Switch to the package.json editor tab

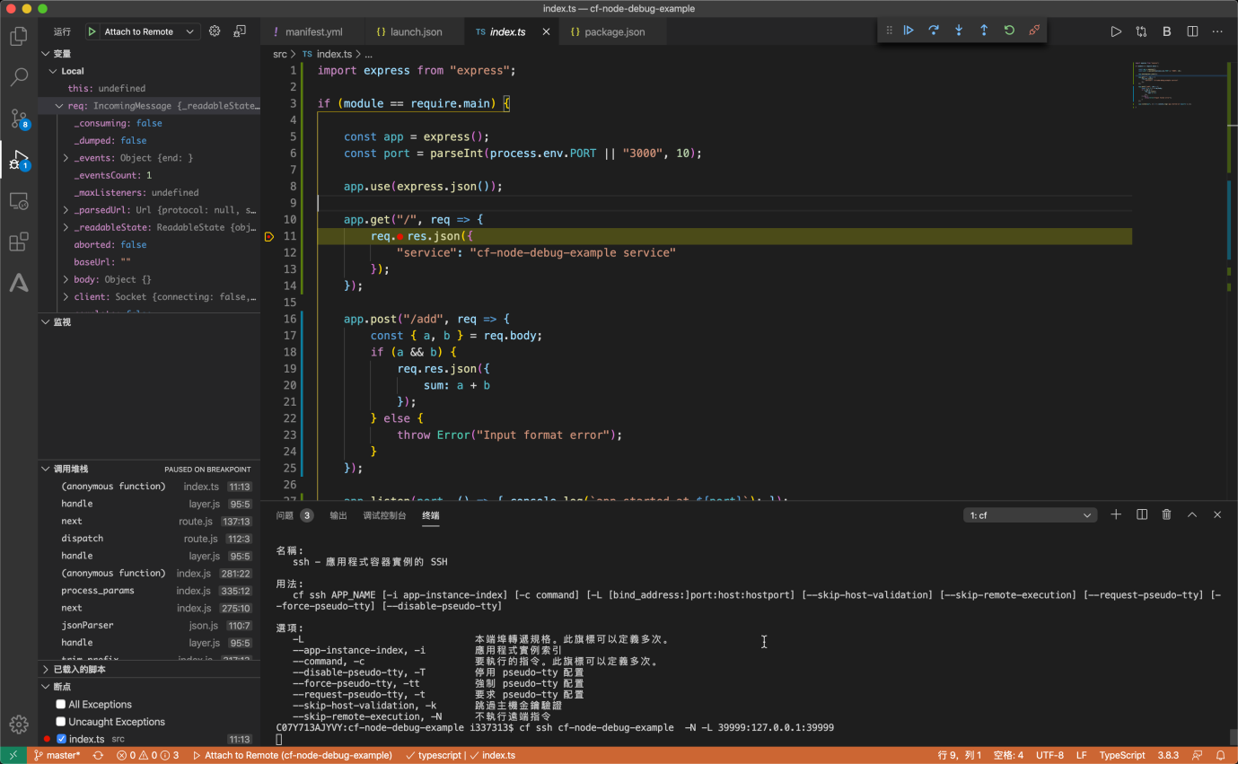click(x=614, y=31)
